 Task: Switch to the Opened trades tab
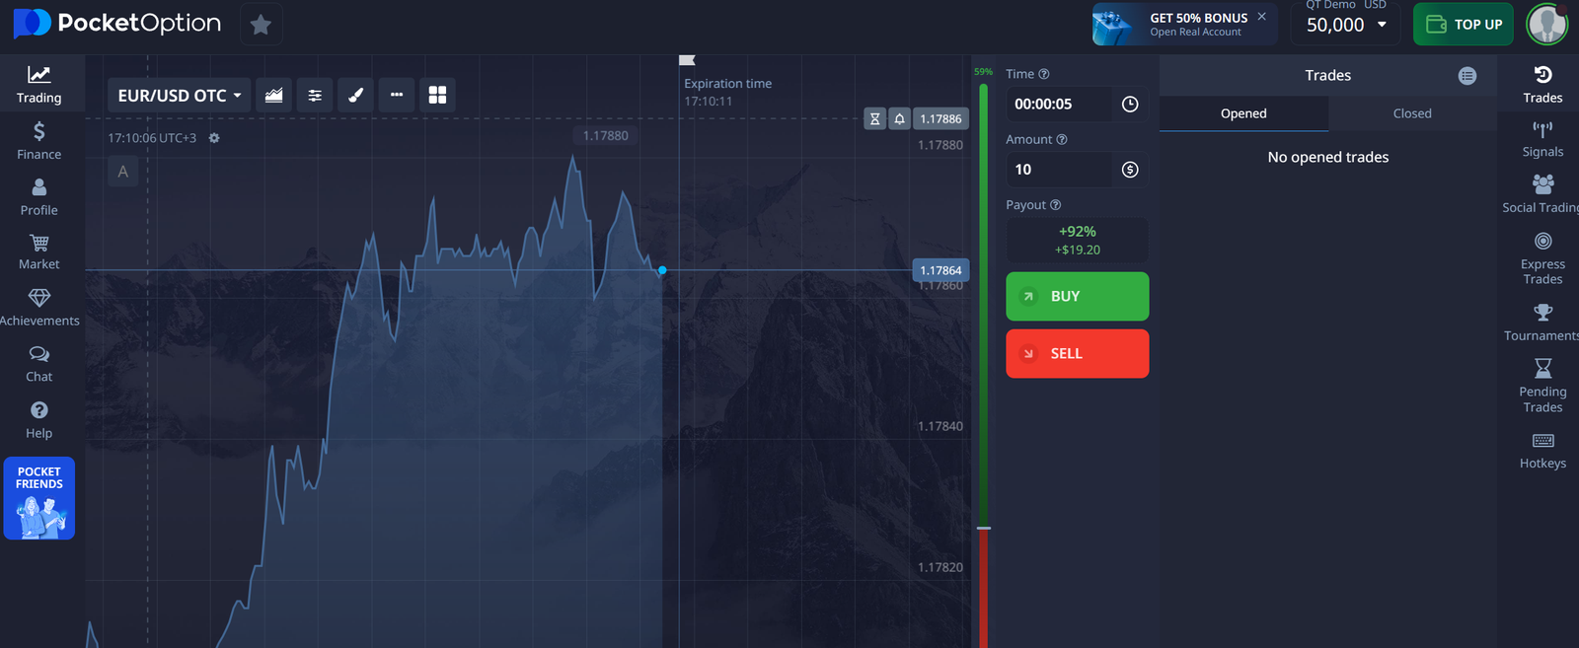(1243, 113)
